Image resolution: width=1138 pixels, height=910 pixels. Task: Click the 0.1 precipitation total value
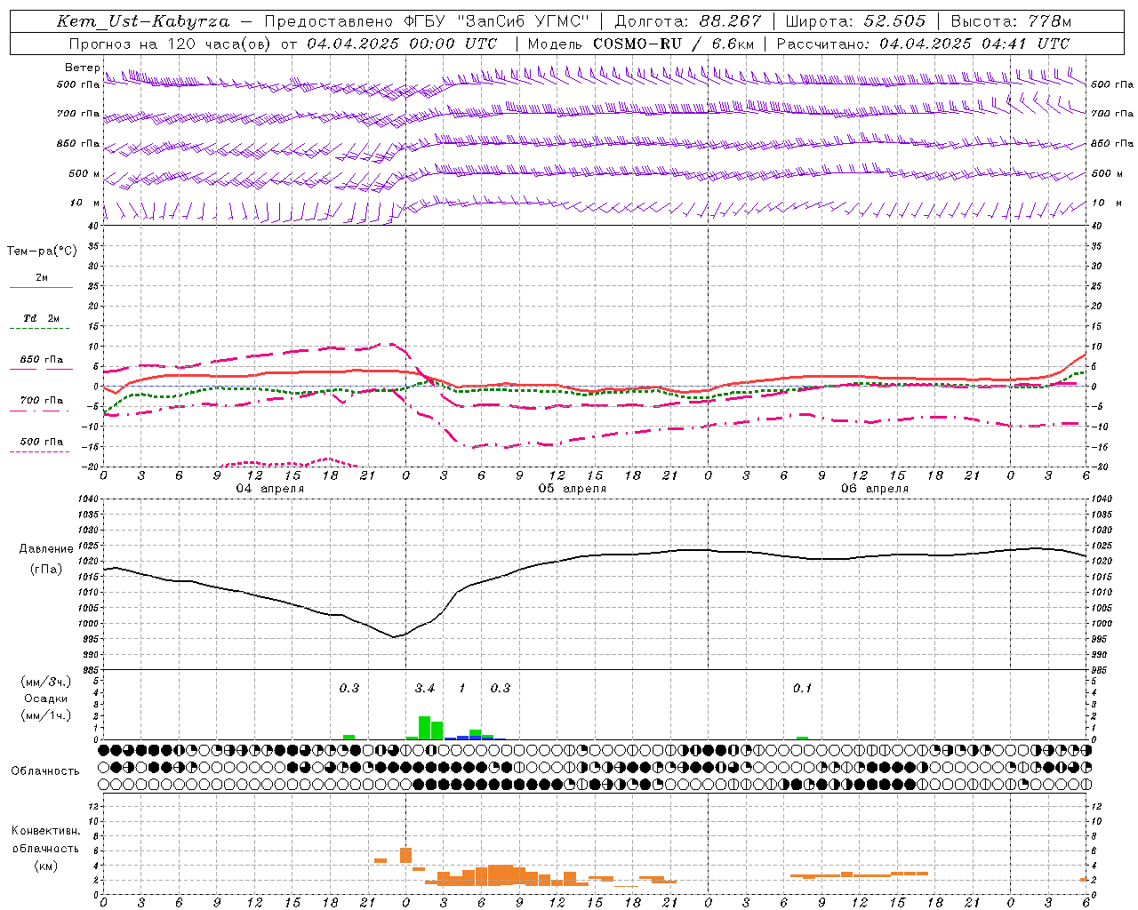pyautogui.click(x=803, y=688)
